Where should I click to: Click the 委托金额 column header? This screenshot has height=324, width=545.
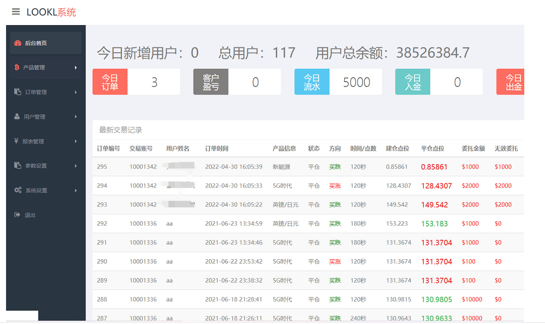tap(473, 149)
